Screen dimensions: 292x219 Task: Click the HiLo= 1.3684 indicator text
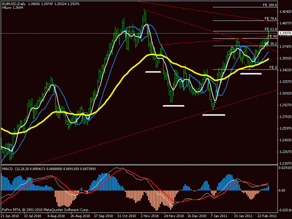coord(13,7)
